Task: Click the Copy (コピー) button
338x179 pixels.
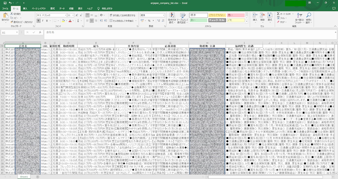Action: 15,18
